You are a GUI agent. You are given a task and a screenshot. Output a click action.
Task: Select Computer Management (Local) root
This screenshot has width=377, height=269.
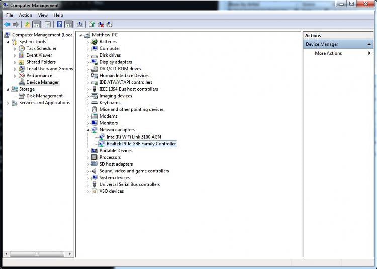(43, 35)
